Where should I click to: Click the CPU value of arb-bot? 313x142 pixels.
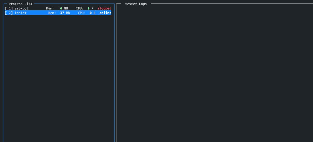pos(91,8)
